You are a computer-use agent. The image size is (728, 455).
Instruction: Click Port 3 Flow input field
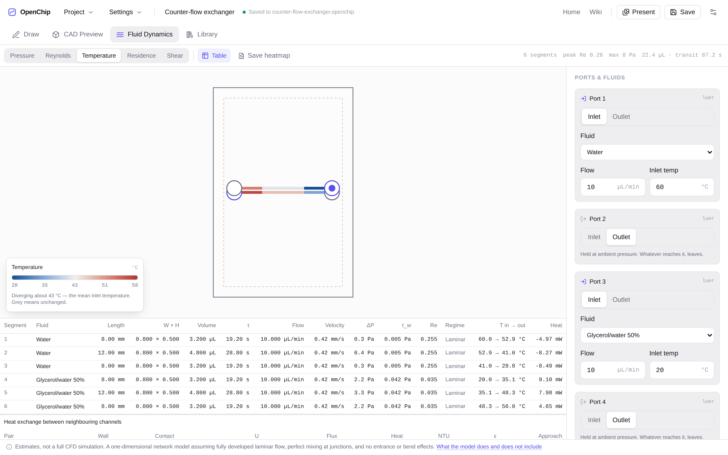click(612, 370)
